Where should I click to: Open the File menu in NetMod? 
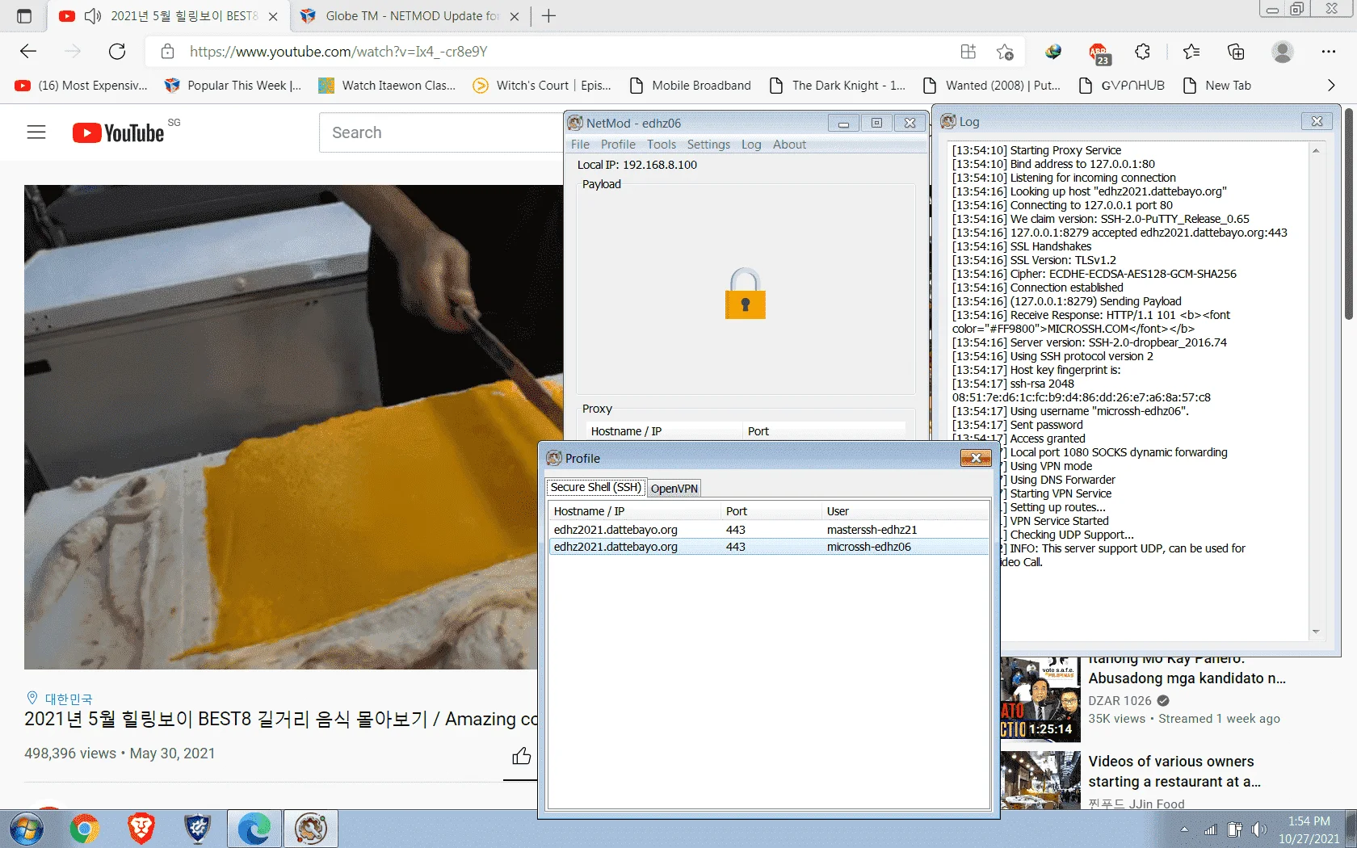[x=580, y=145]
